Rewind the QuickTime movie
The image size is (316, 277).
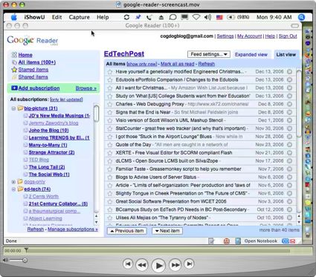click(x=142, y=265)
